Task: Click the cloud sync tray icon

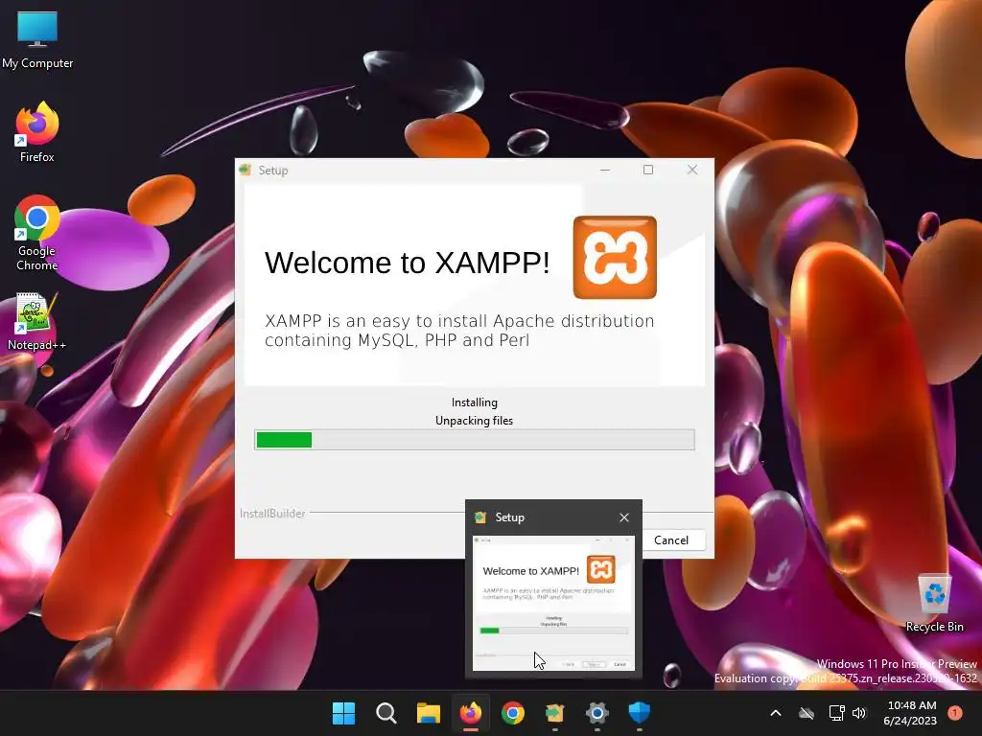Action: point(807,713)
